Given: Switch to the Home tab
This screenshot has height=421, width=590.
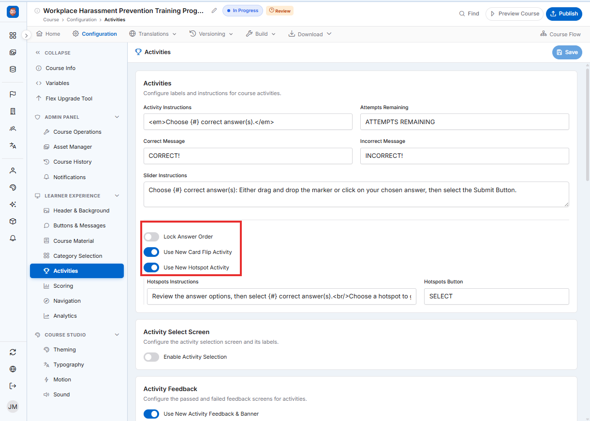Looking at the screenshot, I should 48,34.
